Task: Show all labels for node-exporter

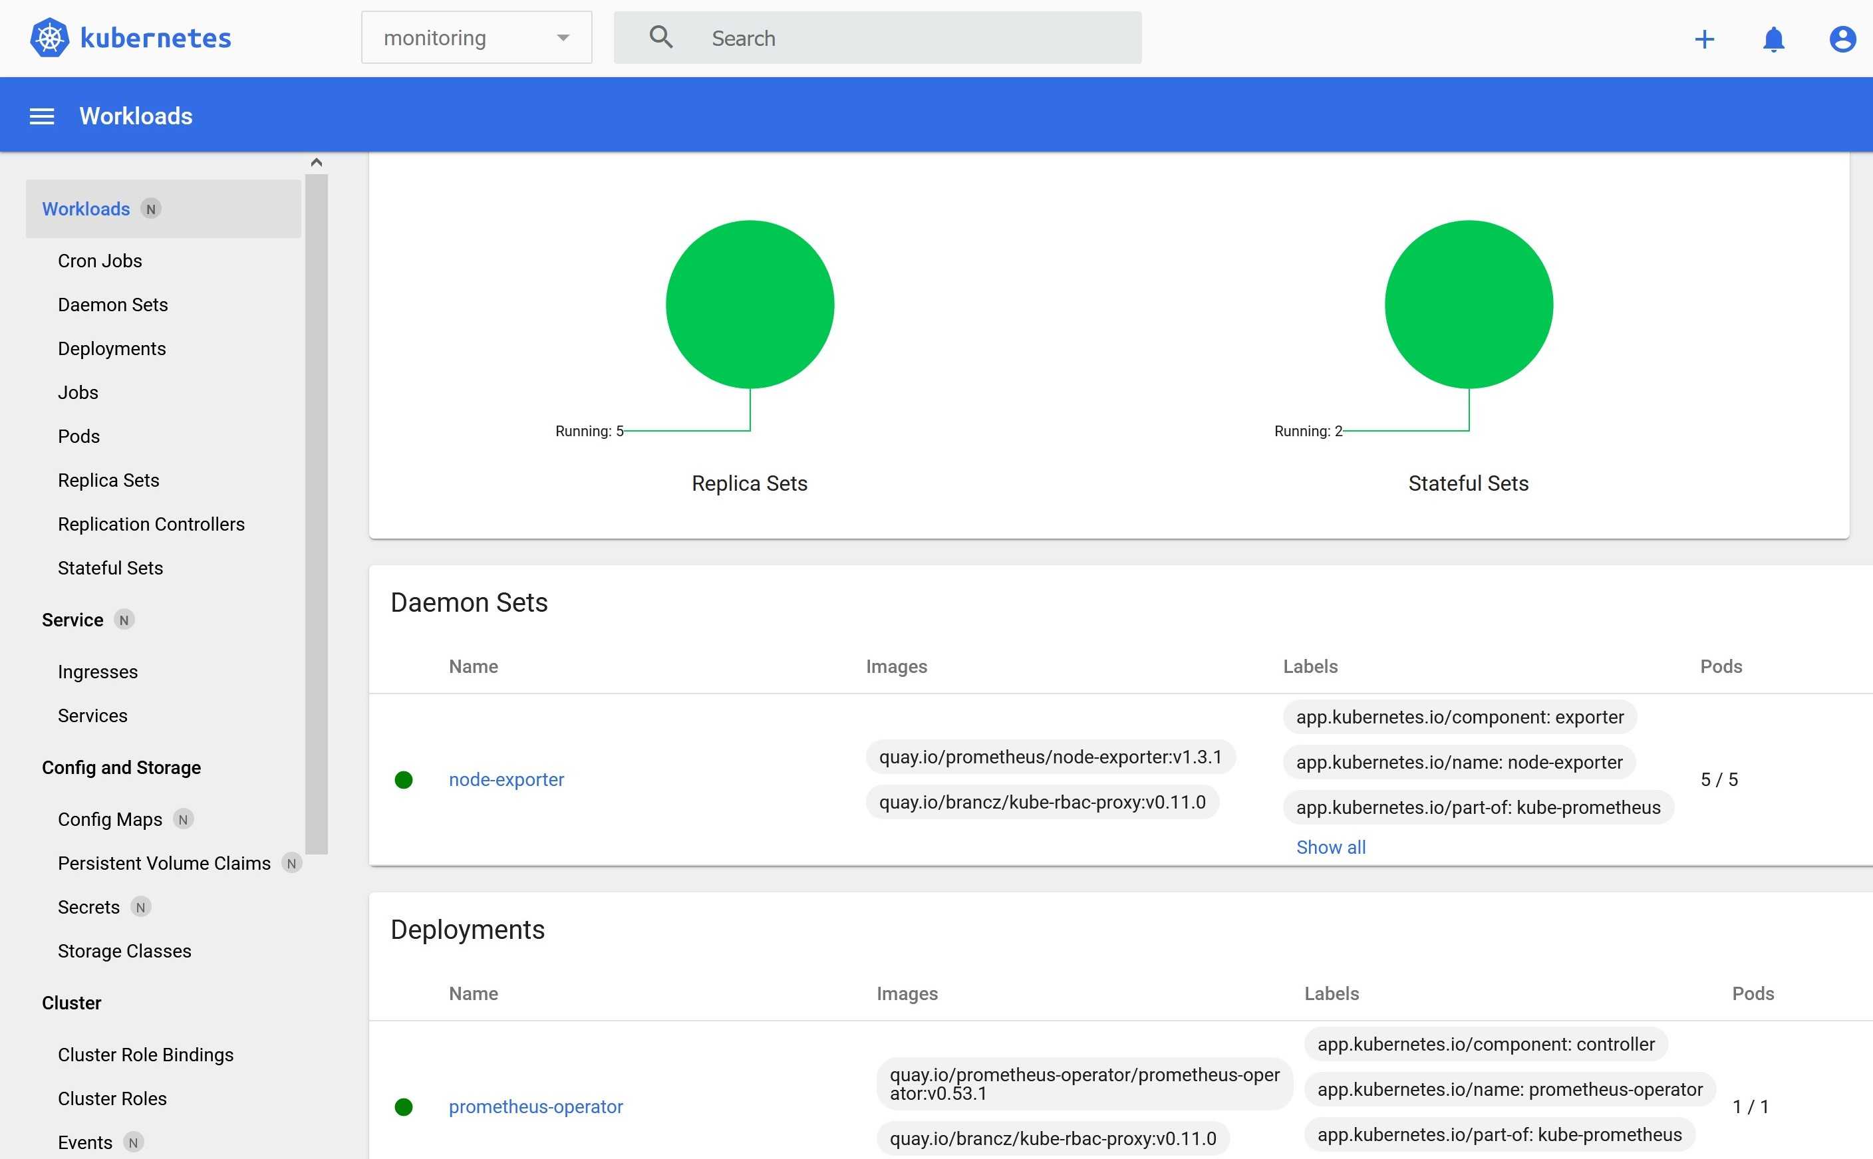Action: [1330, 847]
